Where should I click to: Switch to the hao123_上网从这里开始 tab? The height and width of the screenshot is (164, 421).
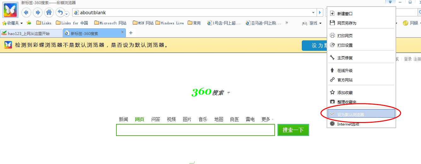[x=31, y=33]
